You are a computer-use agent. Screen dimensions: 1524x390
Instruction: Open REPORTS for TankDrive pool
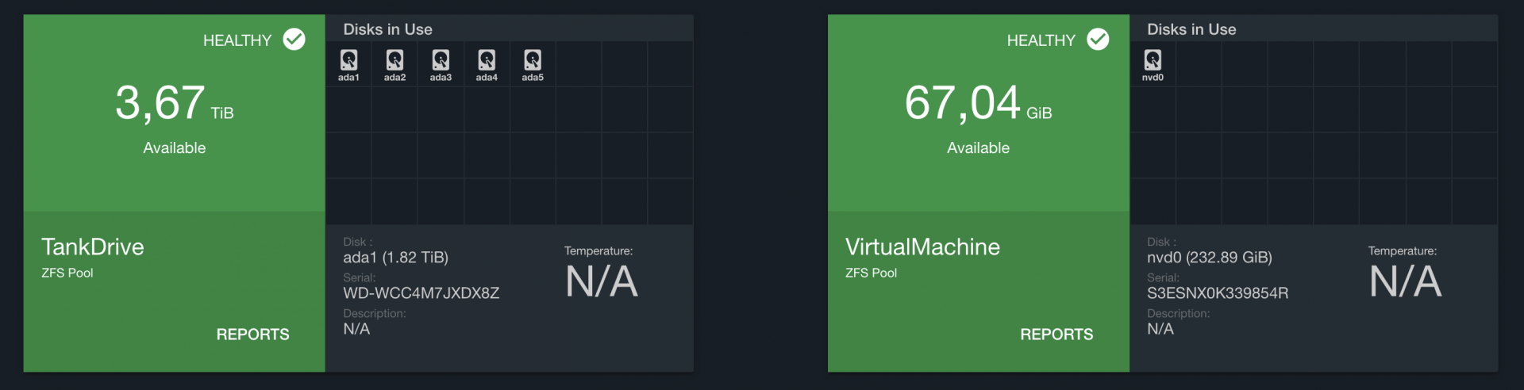click(x=252, y=335)
